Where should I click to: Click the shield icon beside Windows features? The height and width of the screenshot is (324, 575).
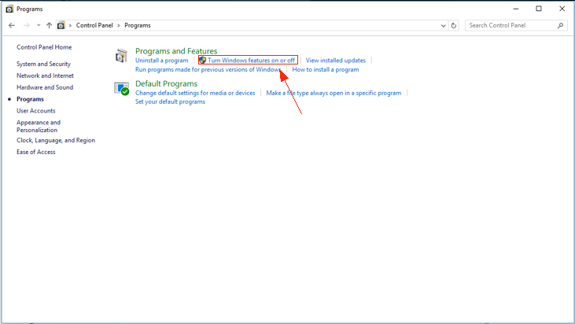203,60
